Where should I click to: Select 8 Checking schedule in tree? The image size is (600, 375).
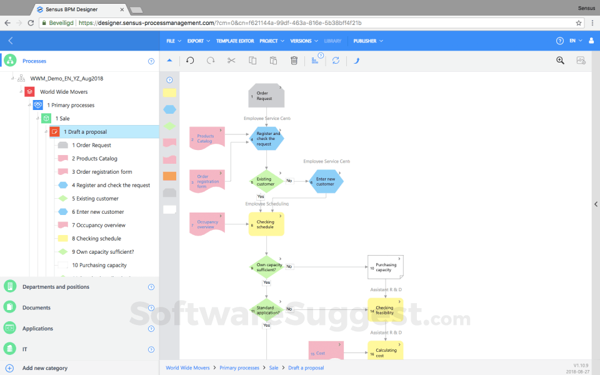[96, 238]
